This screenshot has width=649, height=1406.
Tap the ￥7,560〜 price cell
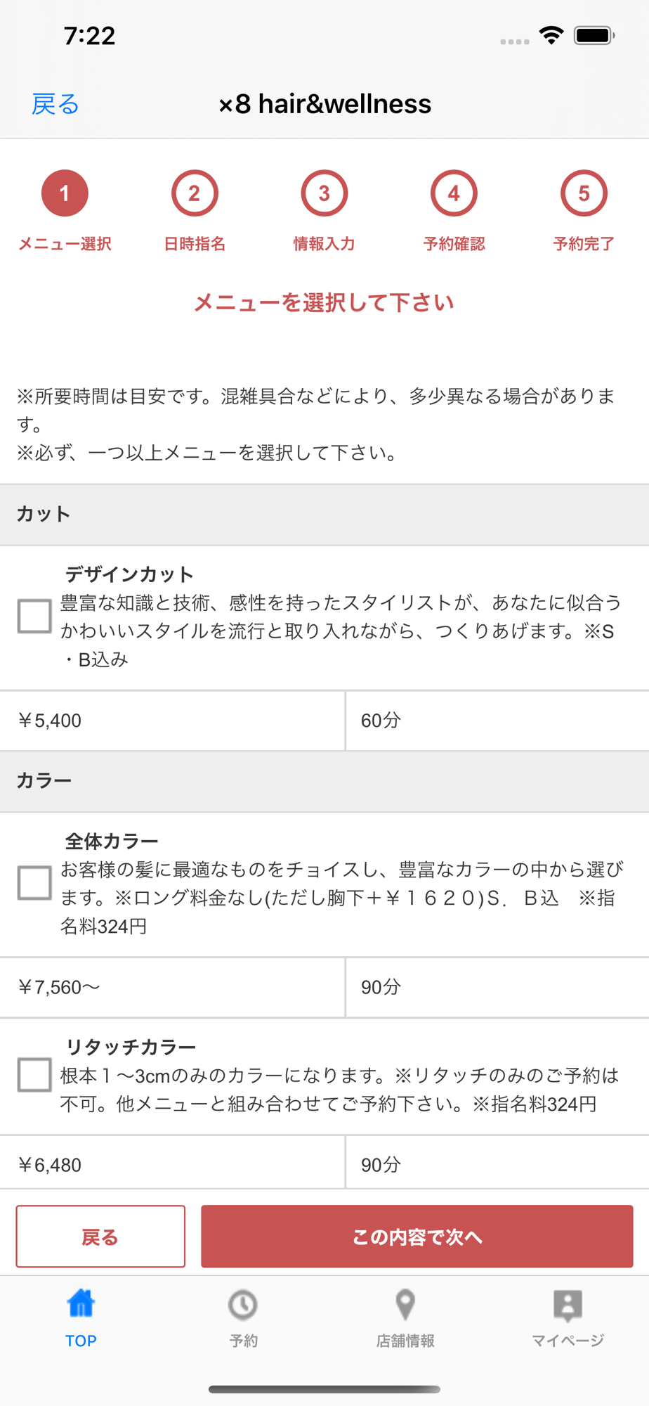click(172, 987)
